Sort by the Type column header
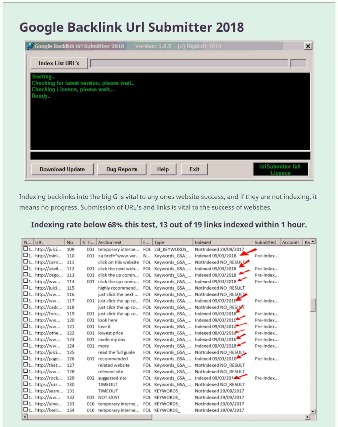 coord(173,242)
